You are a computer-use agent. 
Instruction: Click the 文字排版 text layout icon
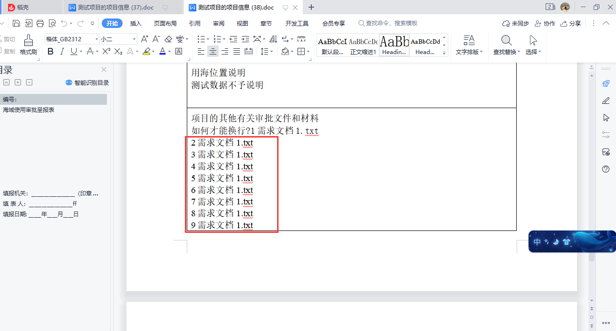point(469,45)
